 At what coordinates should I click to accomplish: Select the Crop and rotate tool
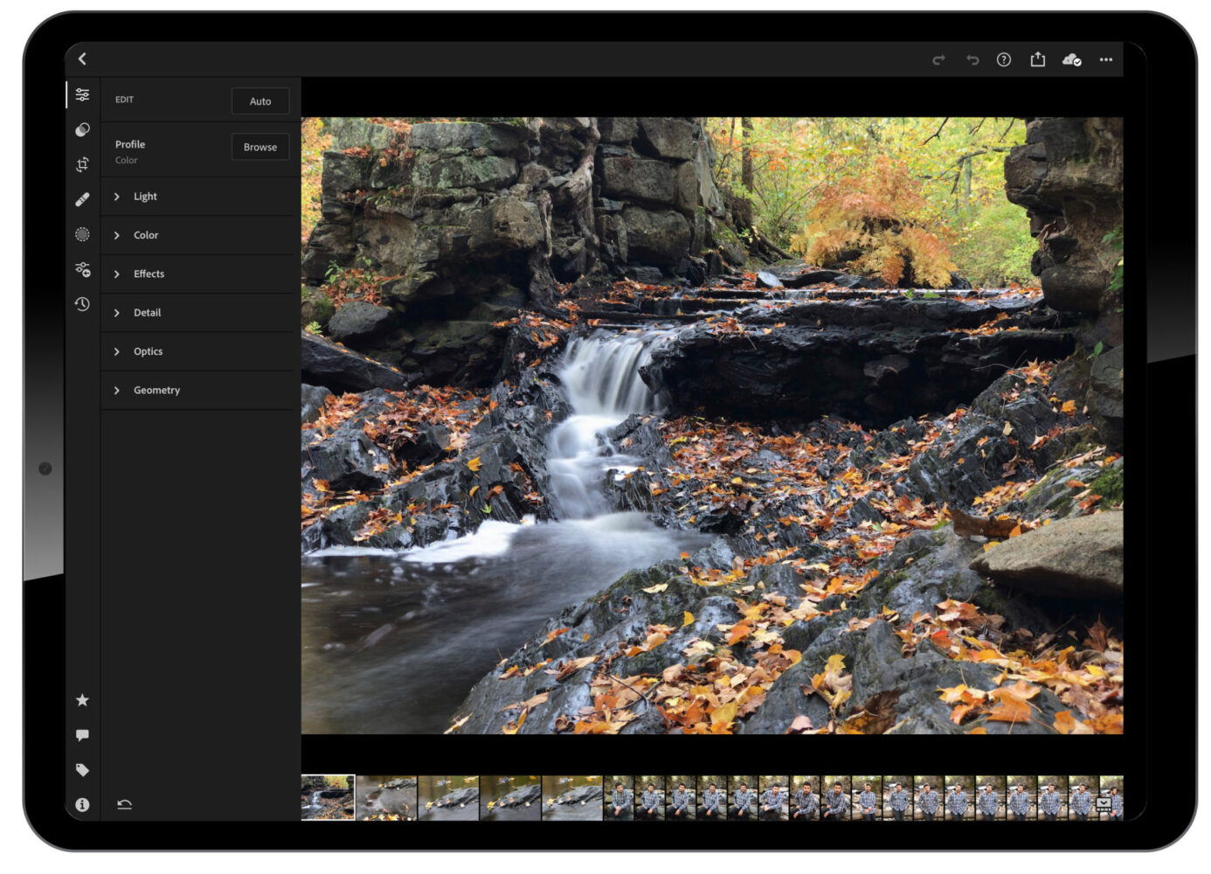(x=82, y=164)
